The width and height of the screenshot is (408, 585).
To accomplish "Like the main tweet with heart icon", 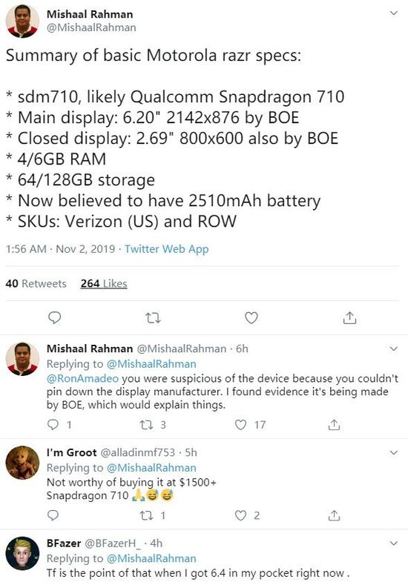I will pyautogui.click(x=251, y=318).
